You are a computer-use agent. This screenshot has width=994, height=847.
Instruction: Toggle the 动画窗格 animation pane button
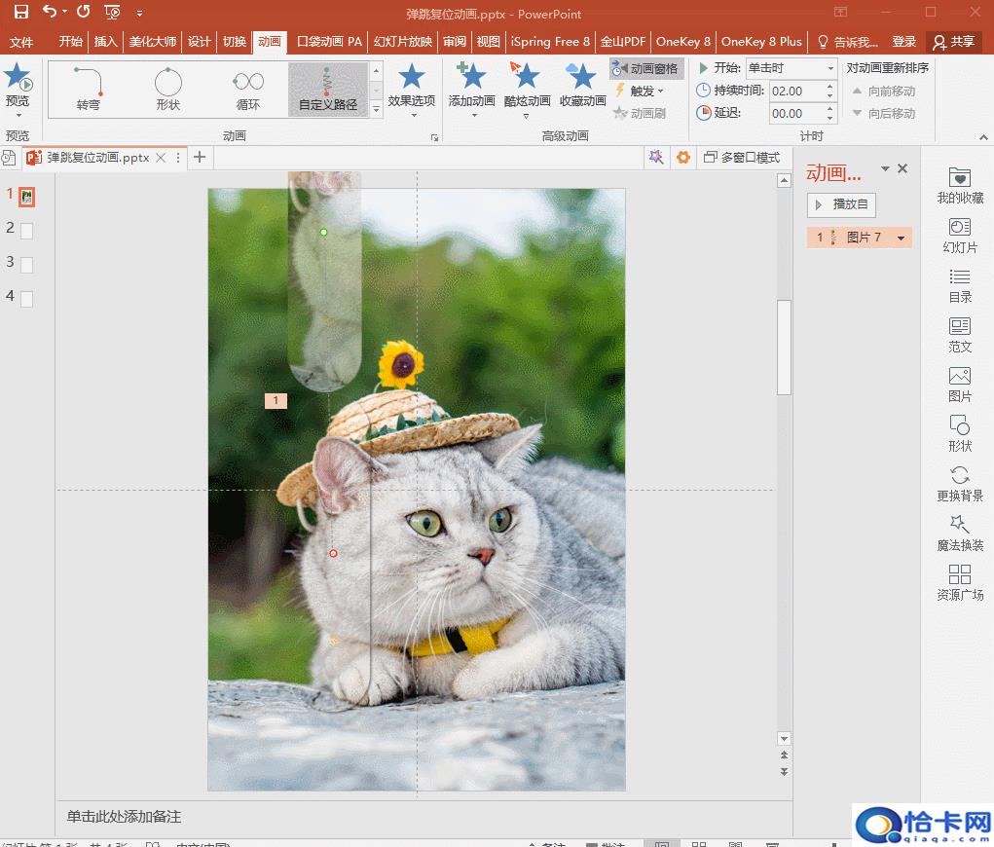pyautogui.click(x=646, y=68)
